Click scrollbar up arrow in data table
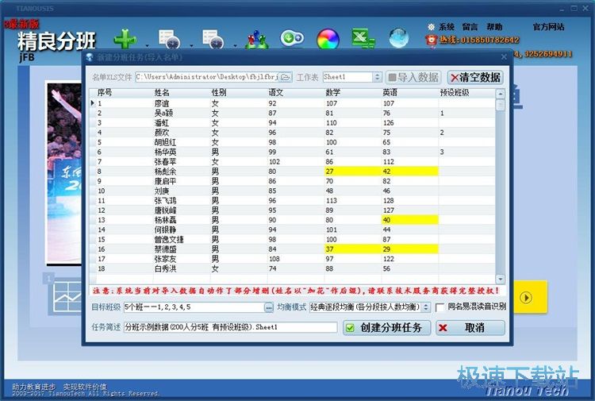Image resolution: width=595 pixels, height=401 pixels. [x=500, y=94]
